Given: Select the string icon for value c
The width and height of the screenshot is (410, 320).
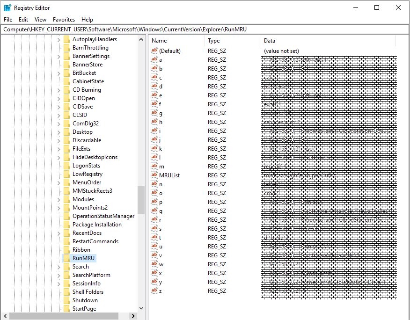Looking at the screenshot, I should coord(154,77).
